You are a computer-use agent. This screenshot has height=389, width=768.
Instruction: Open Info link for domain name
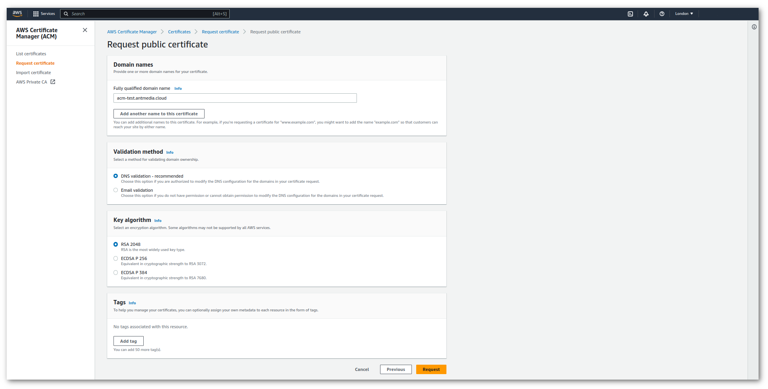(178, 89)
